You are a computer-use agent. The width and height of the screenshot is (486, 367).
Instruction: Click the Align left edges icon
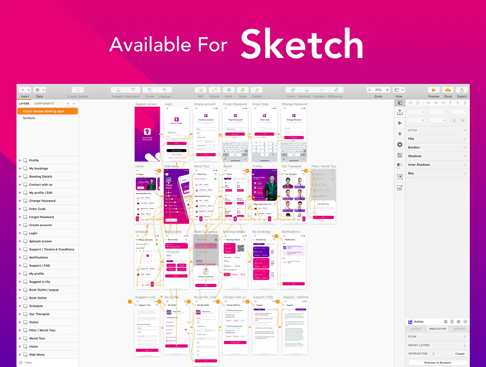coord(428,103)
